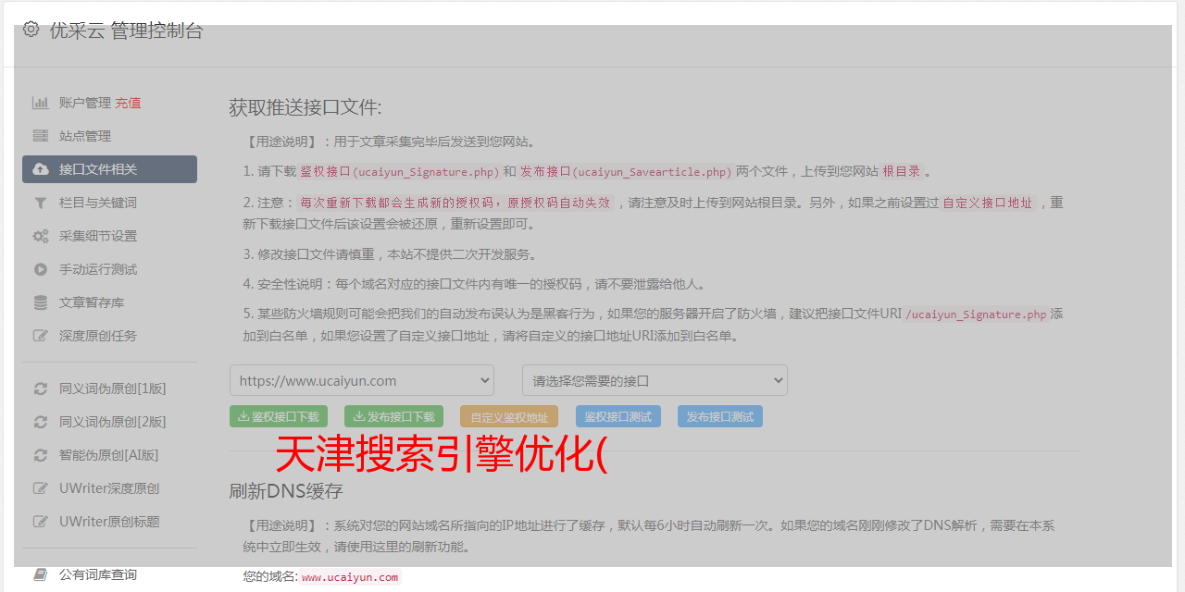Click the refresh icon next to 同义词伪原创[2版]
The height and width of the screenshot is (592, 1185).
(41, 422)
